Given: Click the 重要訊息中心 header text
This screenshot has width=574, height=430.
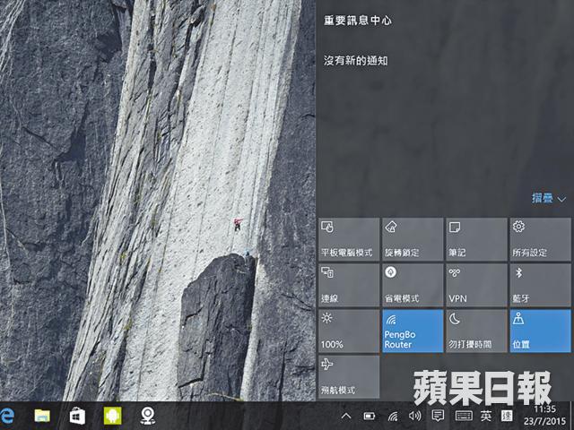Looking at the screenshot, I should point(358,21).
